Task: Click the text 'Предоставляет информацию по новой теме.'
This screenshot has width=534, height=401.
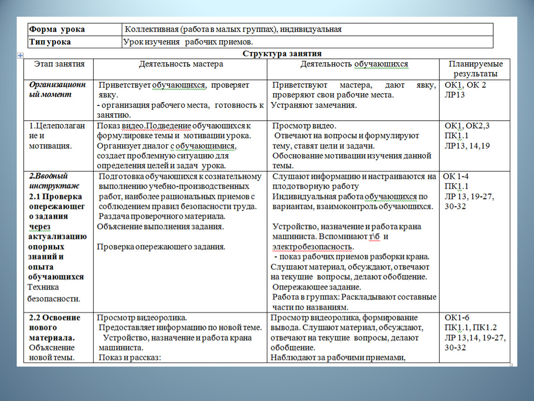Action: click(180, 328)
